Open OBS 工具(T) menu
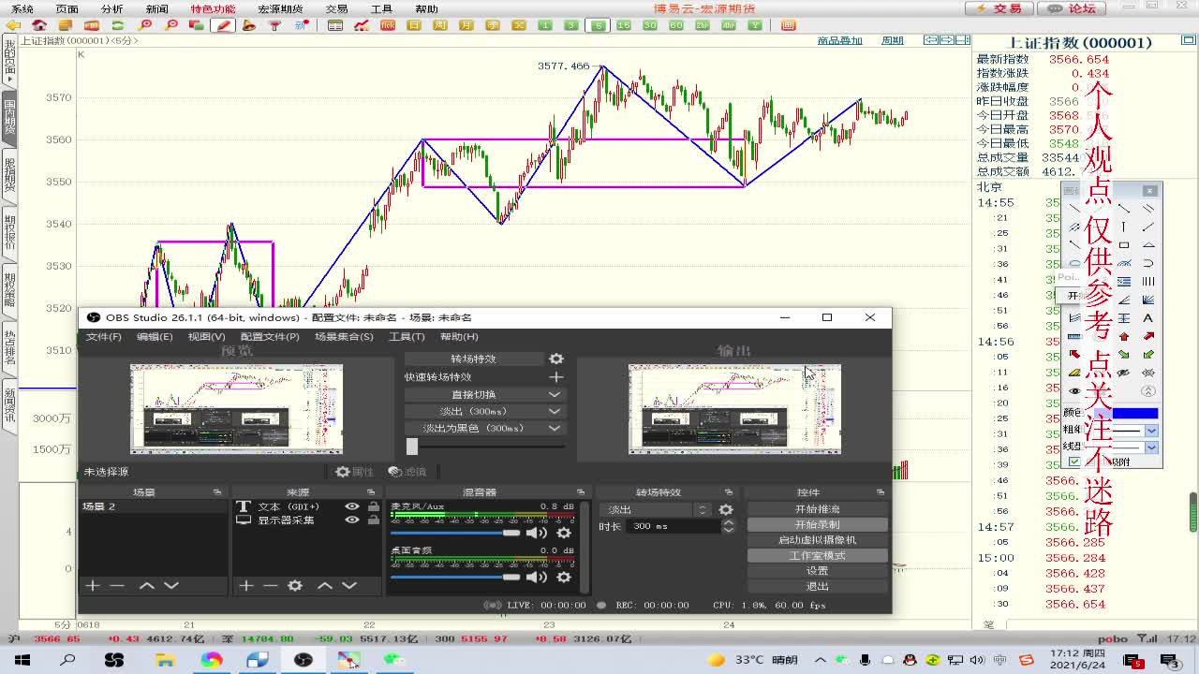 click(407, 336)
